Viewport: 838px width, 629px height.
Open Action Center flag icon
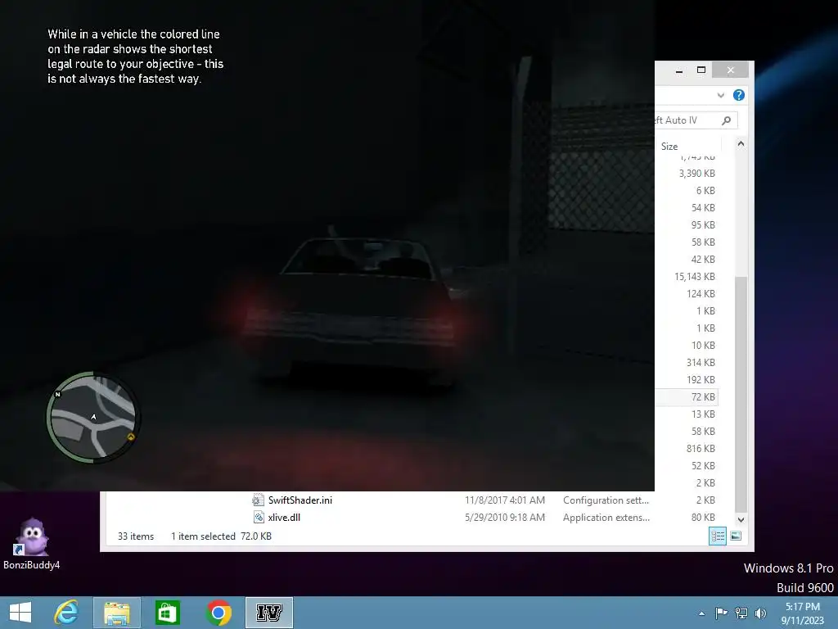coord(721,613)
